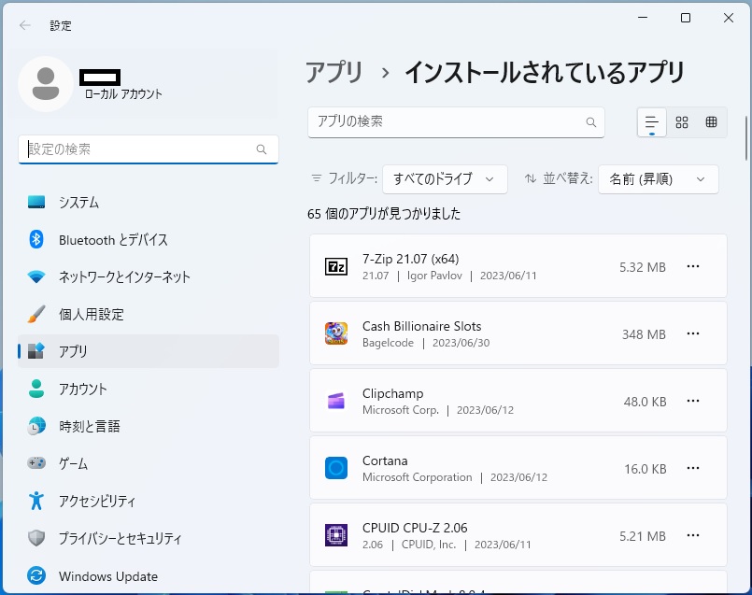Switch to list view layout icon
The image size is (752, 595).
652,122
